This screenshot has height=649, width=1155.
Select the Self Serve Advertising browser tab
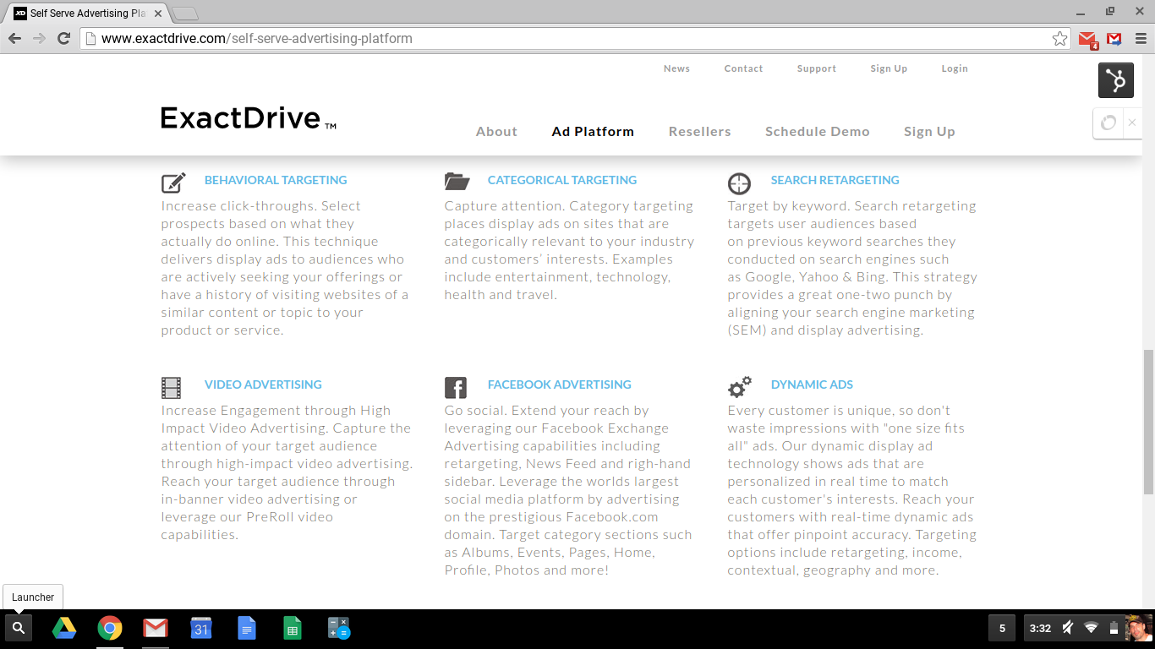(88, 14)
